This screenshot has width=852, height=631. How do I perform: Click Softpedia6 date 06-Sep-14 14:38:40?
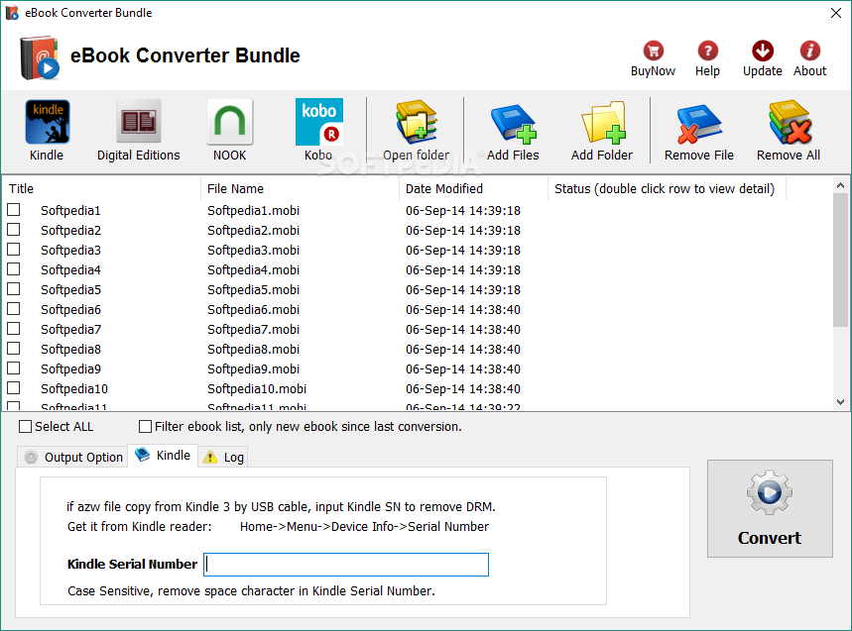click(463, 309)
